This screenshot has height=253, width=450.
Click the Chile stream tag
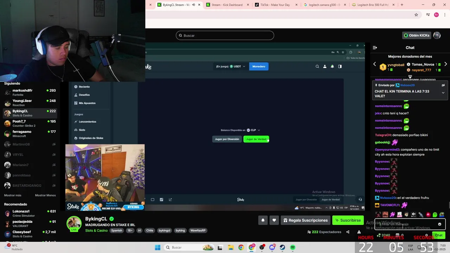(150, 231)
